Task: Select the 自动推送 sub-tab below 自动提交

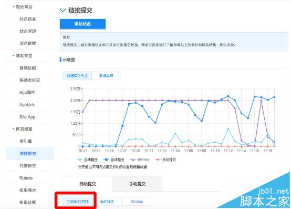Action: (107, 202)
